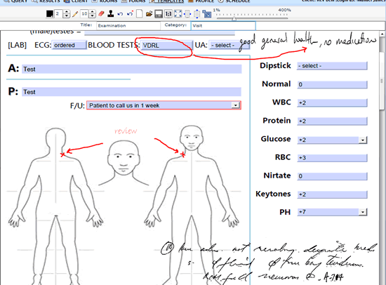Click the Category field containing Visit
The width and height of the screenshot is (386, 285).
[x=223, y=25]
